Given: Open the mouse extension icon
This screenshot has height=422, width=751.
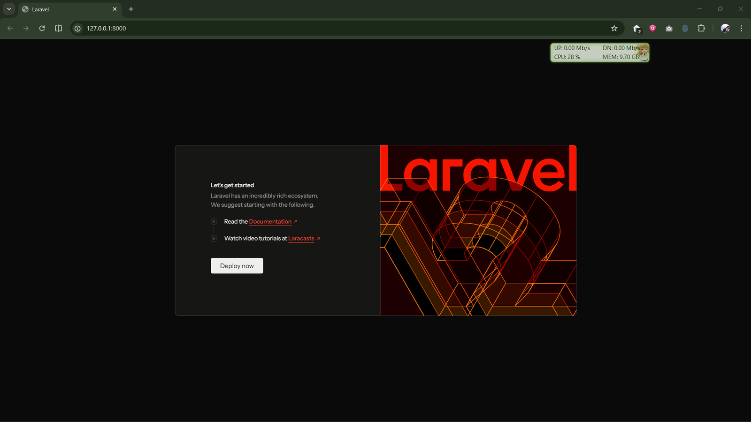Looking at the screenshot, I should pyautogui.click(x=685, y=28).
